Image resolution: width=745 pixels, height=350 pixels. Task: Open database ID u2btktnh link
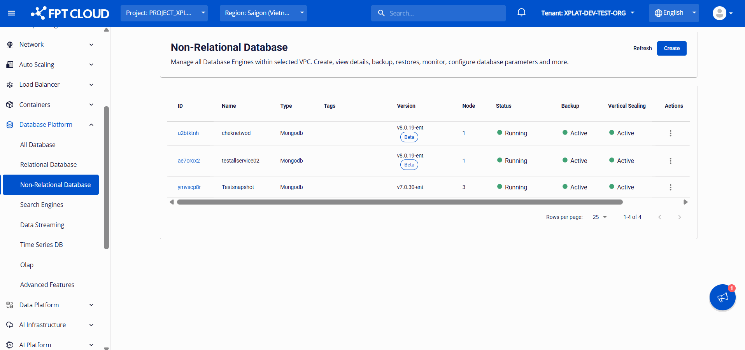tap(188, 133)
